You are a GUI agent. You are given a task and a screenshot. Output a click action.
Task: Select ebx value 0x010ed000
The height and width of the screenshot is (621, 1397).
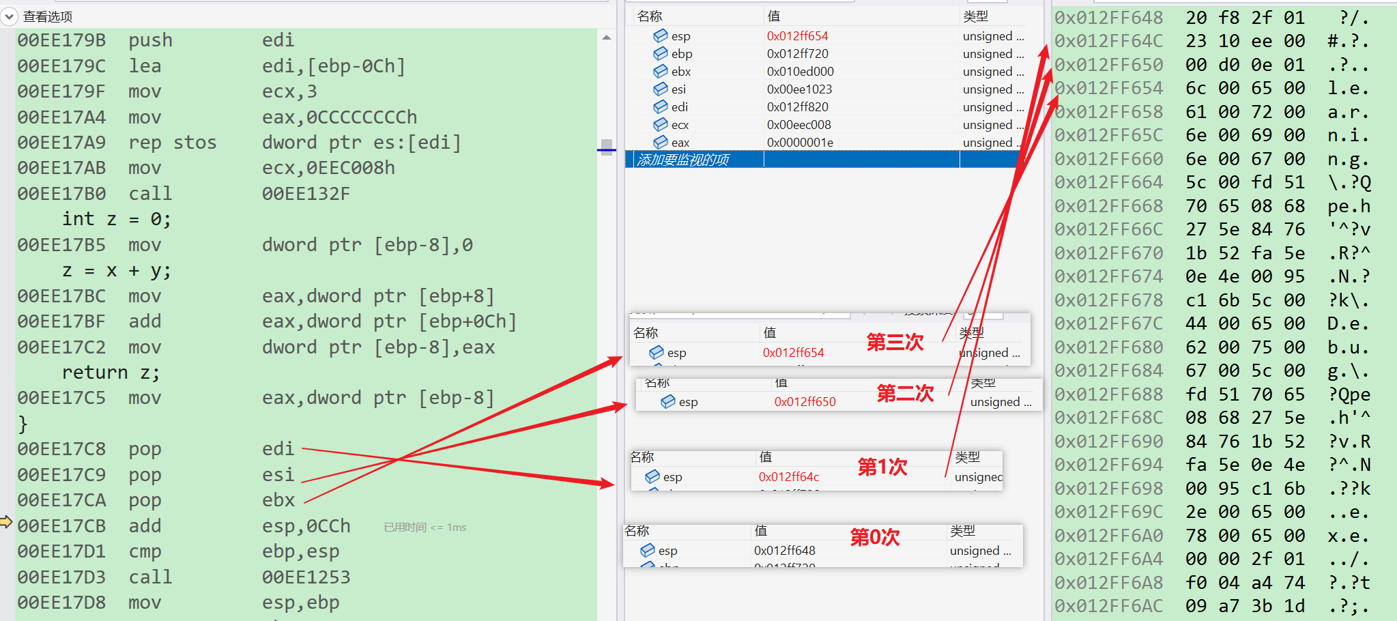pos(800,71)
